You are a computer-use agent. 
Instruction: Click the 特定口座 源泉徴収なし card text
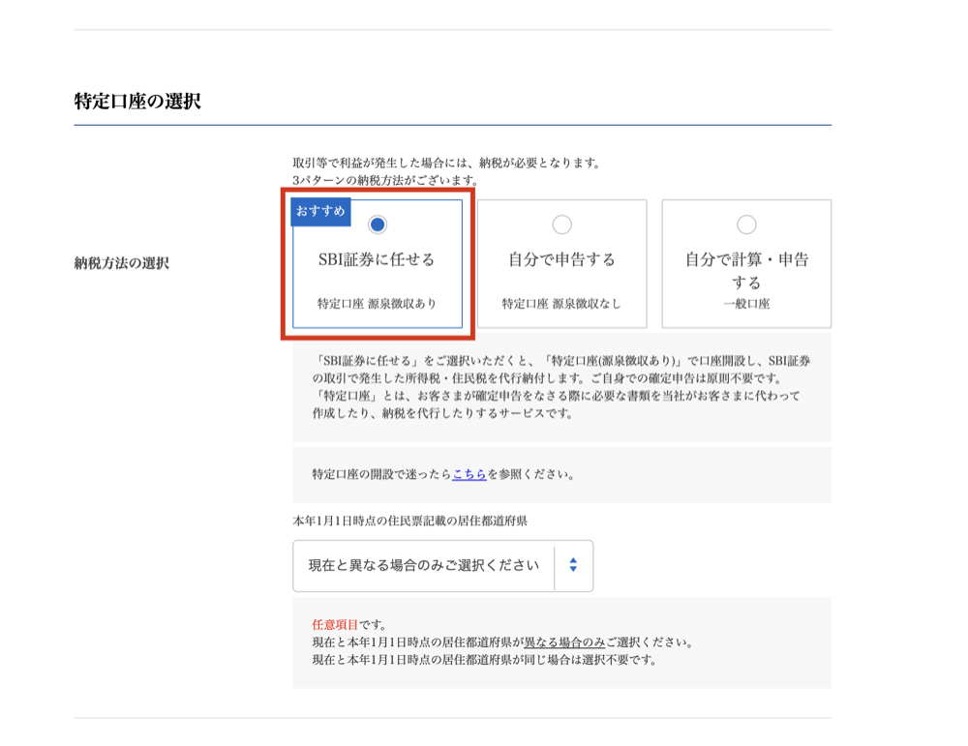coord(561,304)
